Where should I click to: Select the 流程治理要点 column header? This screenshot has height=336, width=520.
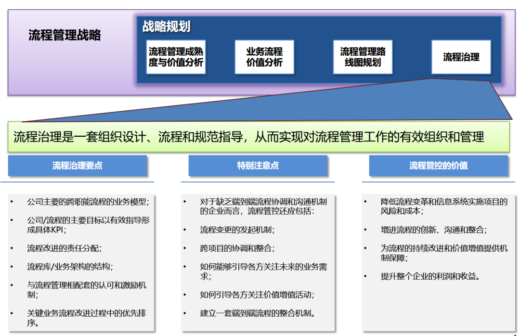(78, 166)
